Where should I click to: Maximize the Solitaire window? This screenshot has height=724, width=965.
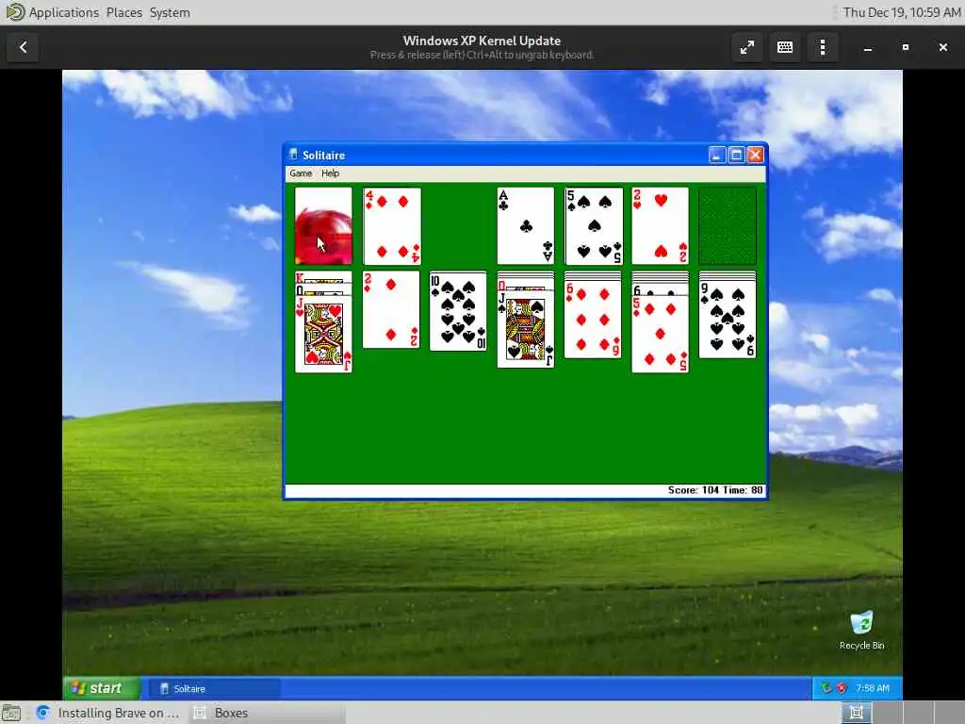click(736, 155)
